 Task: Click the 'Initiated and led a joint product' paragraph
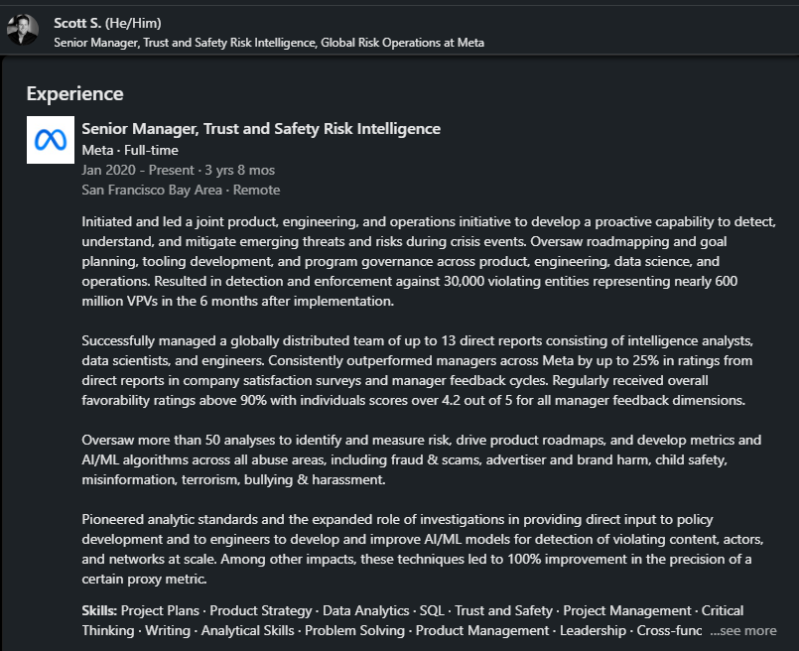coord(428,260)
